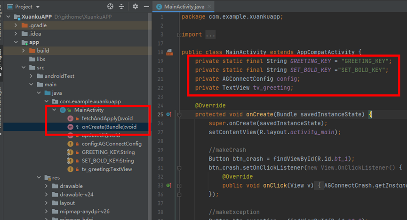The image size is (407, 220).
Task: Toggle fold on the onCreate method
Action: click(179, 114)
